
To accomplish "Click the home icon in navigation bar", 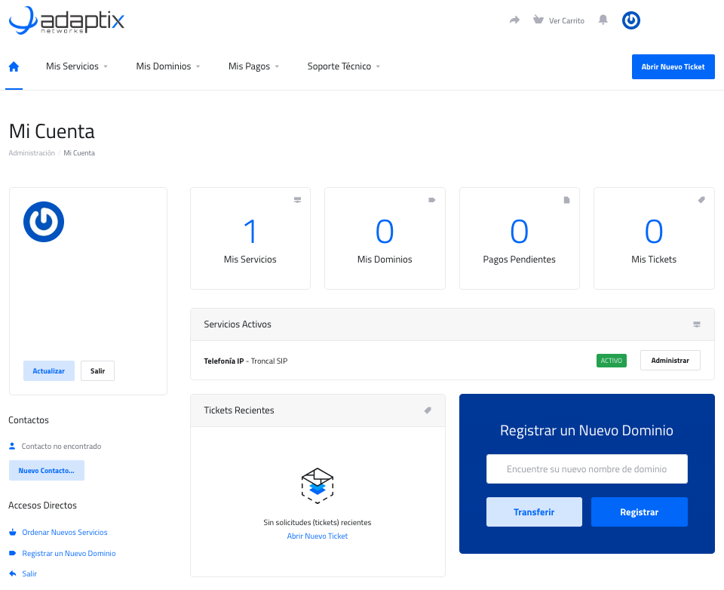I will [14, 66].
